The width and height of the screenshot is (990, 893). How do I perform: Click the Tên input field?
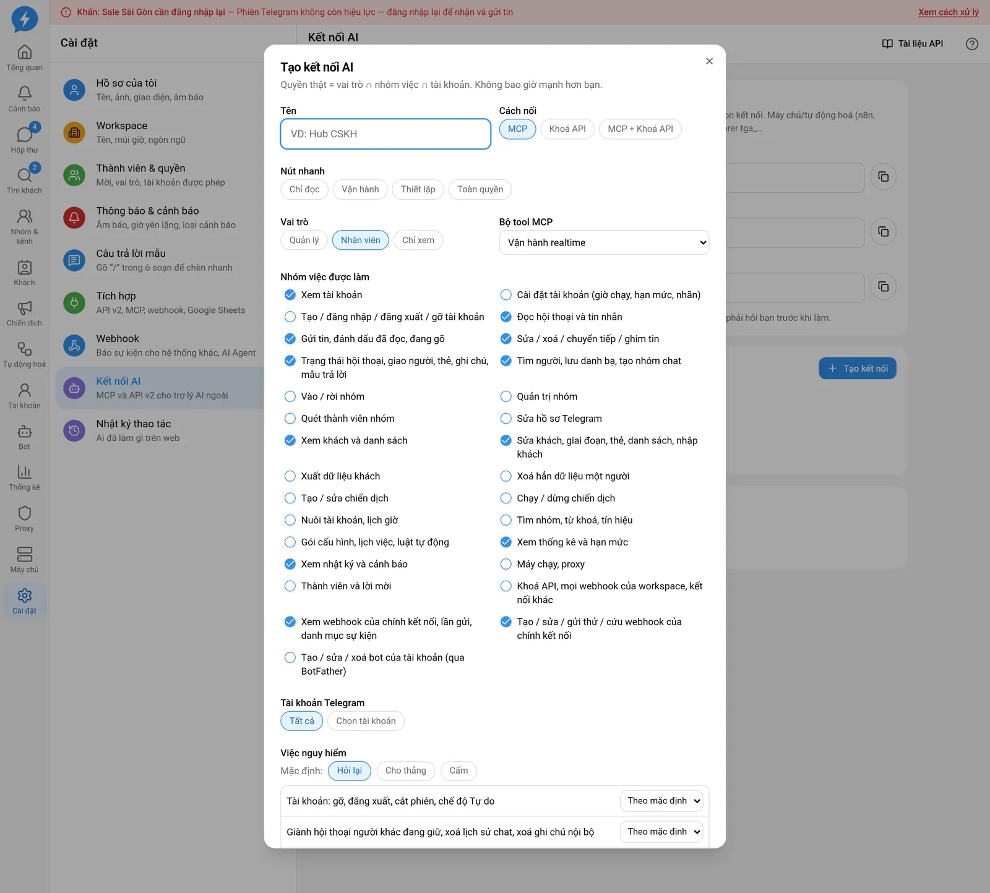pos(385,134)
